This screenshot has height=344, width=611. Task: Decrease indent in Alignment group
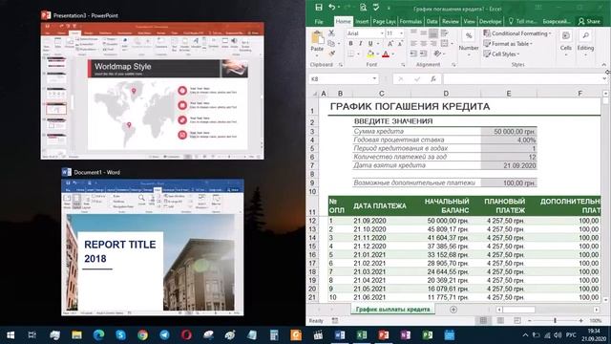click(x=413, y=54)
